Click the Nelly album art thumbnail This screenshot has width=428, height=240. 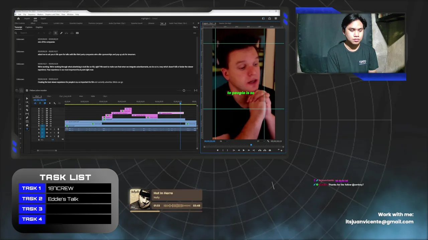point(140,199)
